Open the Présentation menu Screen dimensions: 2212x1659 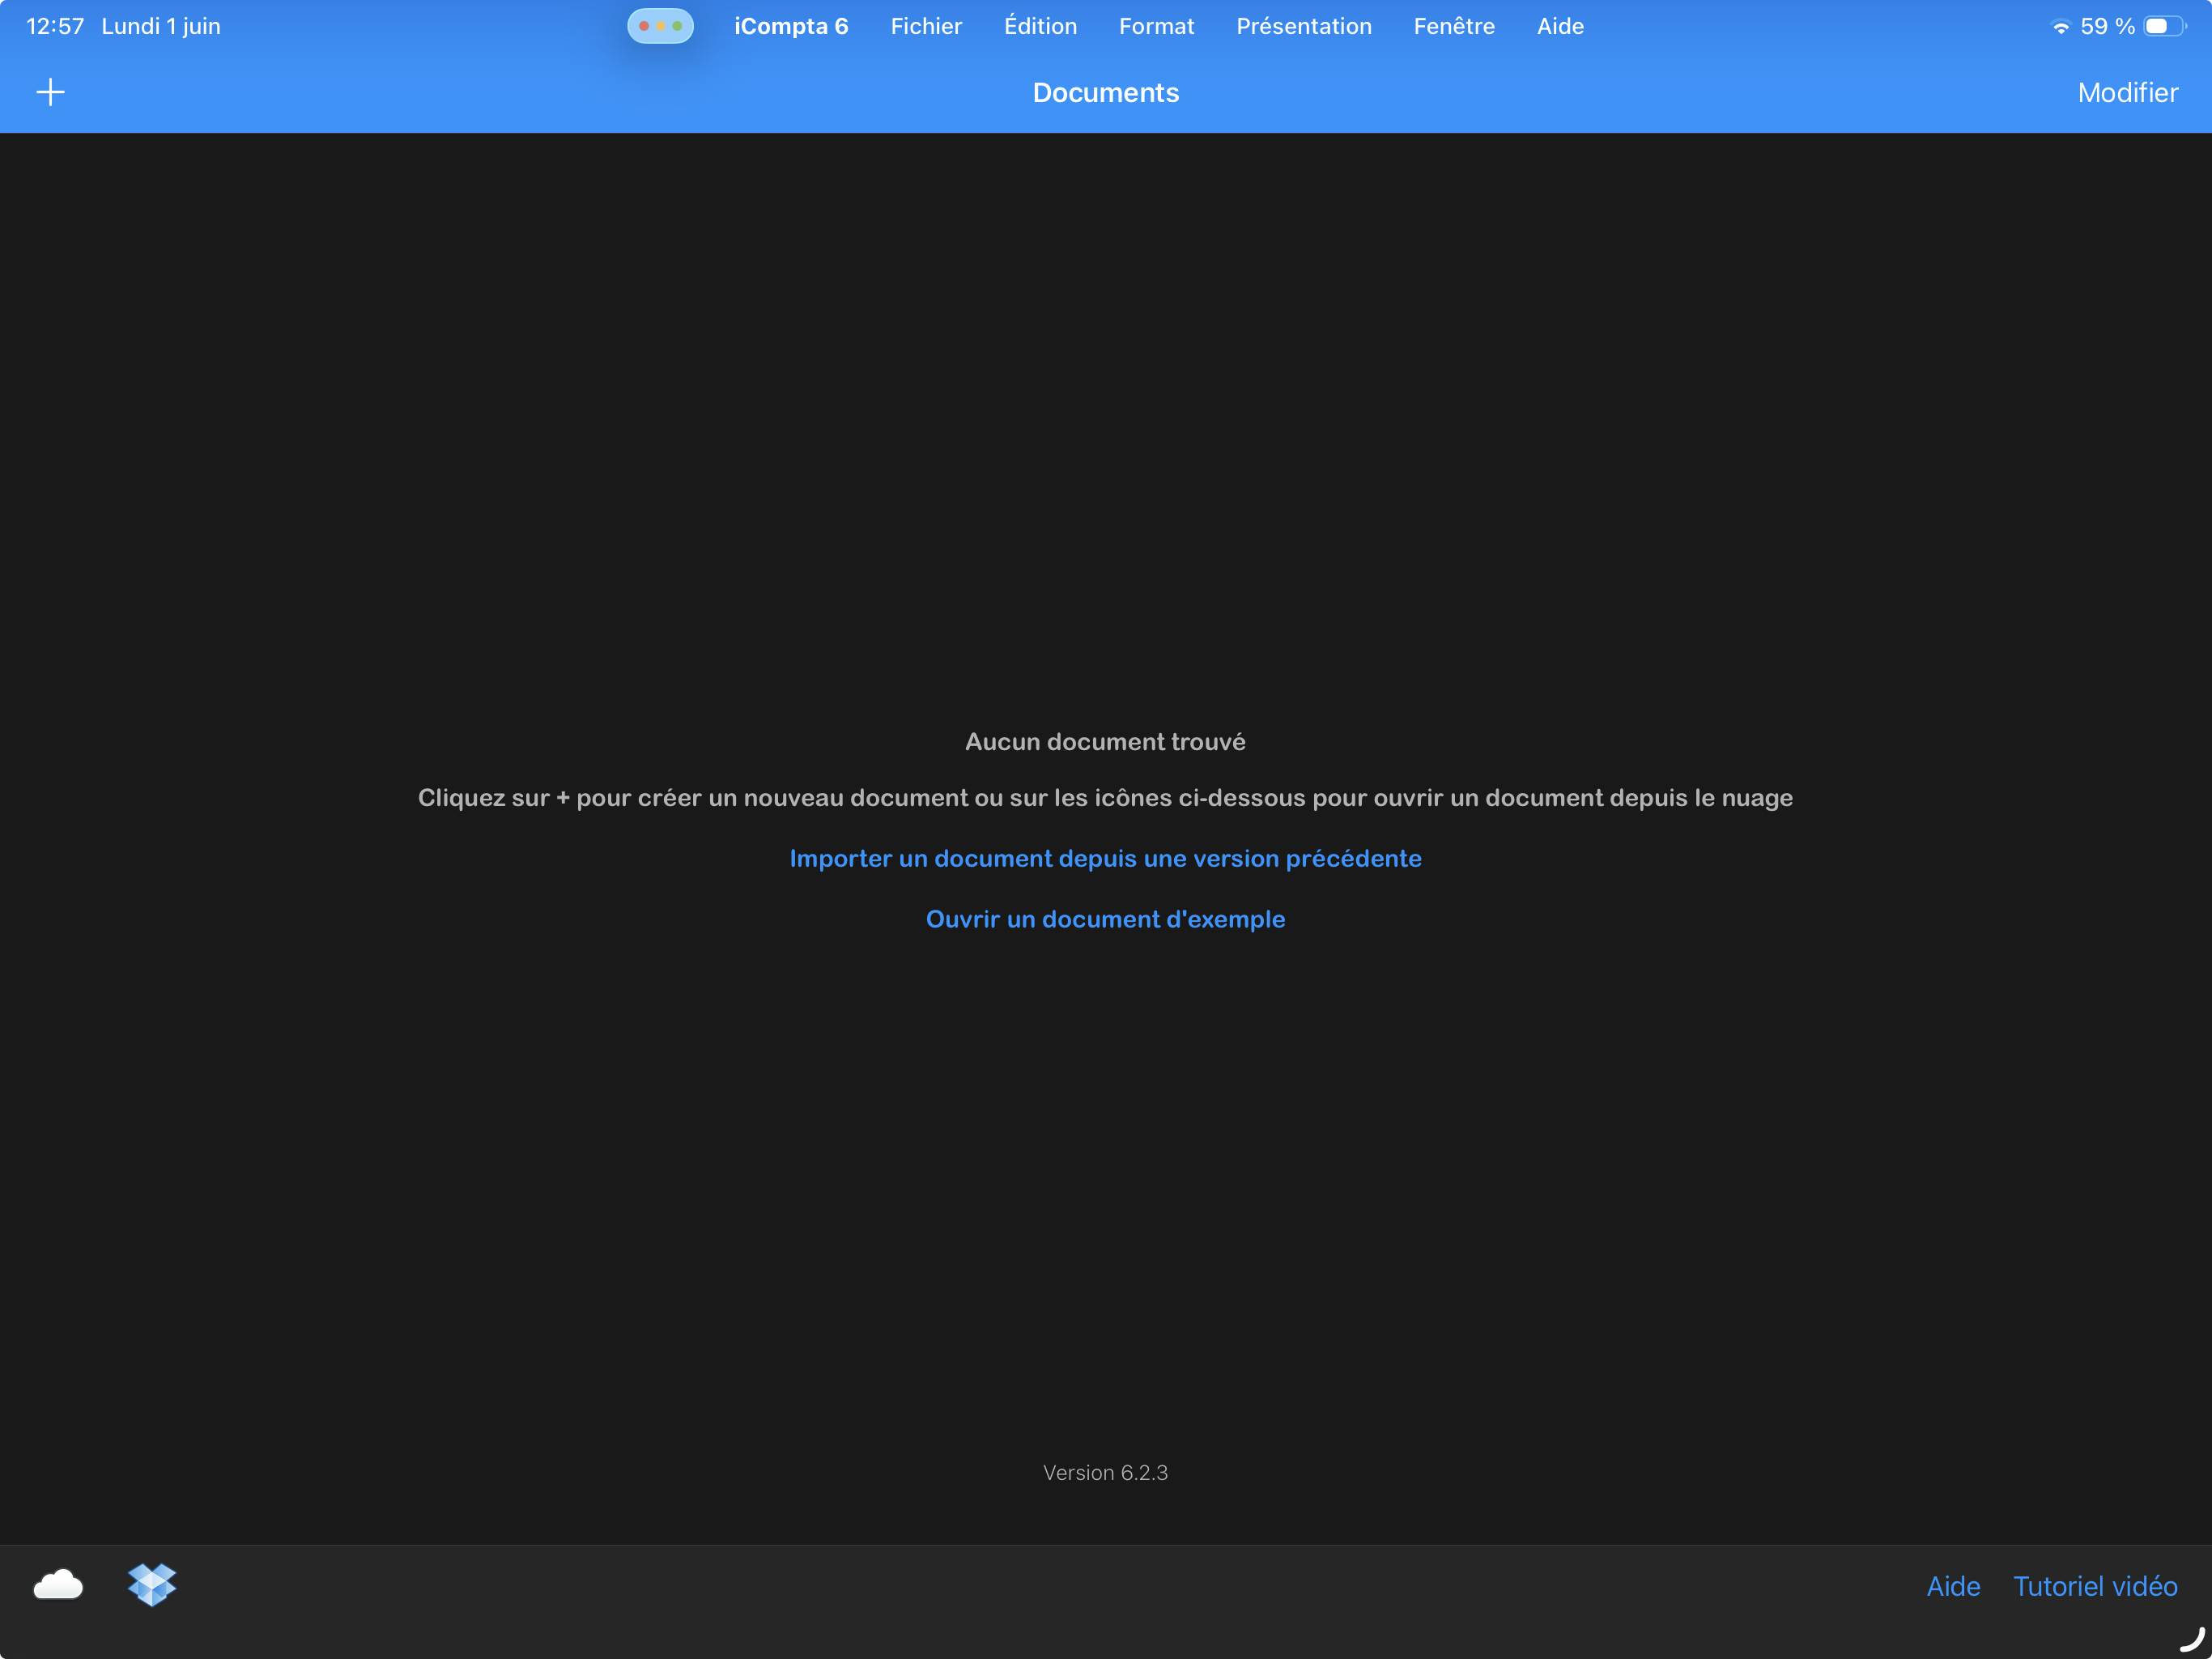tap(1303, 27)
